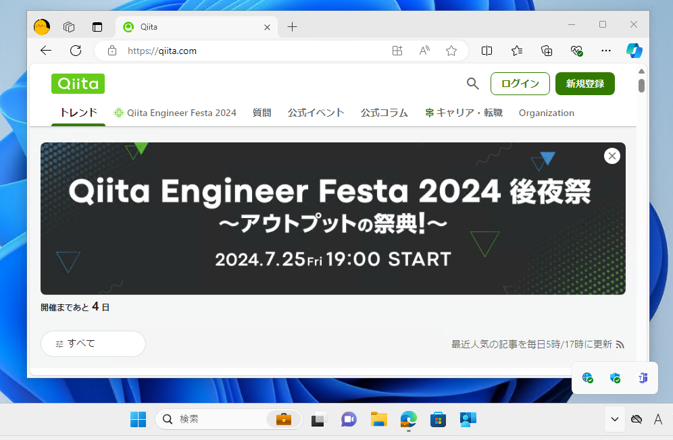Open Microsoft Edge taskbar icon
Screen dimensions: 673x440
click(x=408, y=419)
